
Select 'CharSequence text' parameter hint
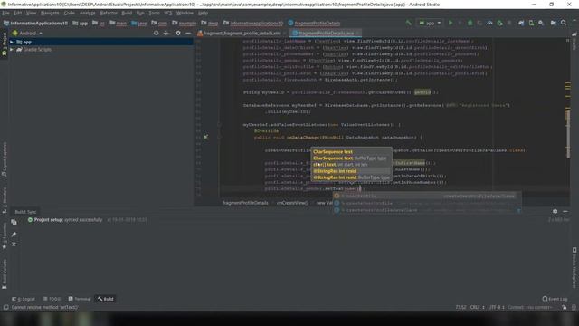click(x=333, y=151)
